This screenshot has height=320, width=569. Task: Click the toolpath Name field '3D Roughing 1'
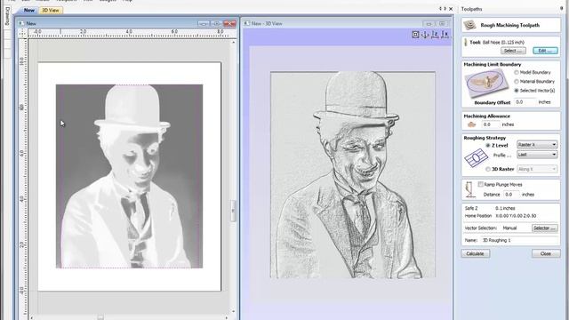(x=519, y=240)
